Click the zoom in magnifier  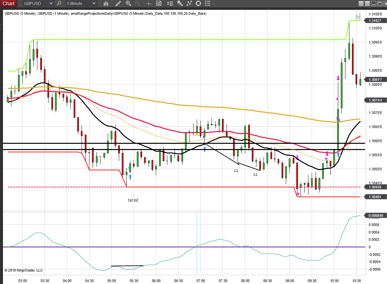[x=128, y=4]
